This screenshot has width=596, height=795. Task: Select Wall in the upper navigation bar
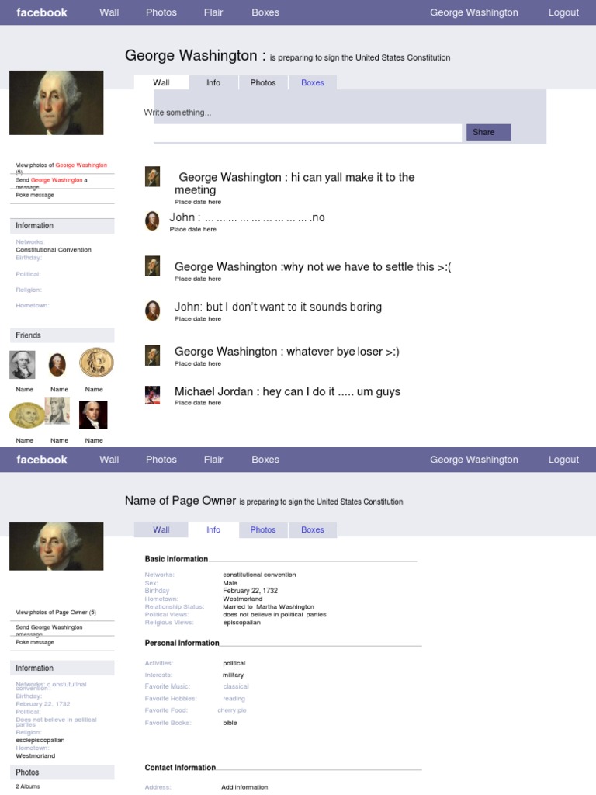coord(109,12)
